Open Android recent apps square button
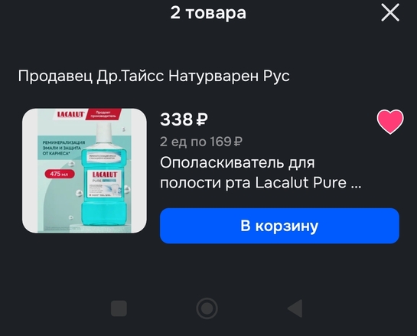 (x=119, y=308)
